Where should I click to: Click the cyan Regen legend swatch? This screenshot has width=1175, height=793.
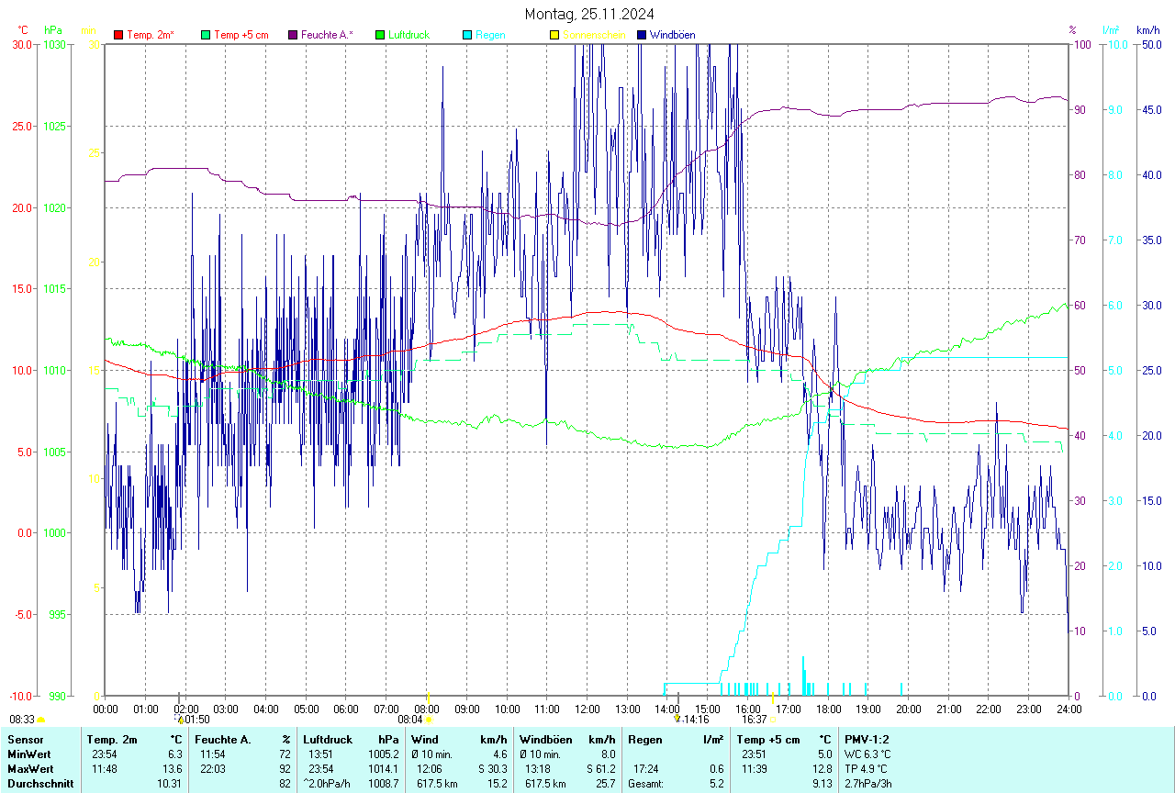coord(467,35)
